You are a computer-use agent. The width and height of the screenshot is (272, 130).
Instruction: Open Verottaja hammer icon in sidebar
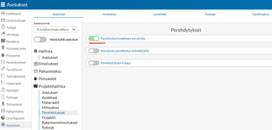pyautogui.click(x=3, y=34)
